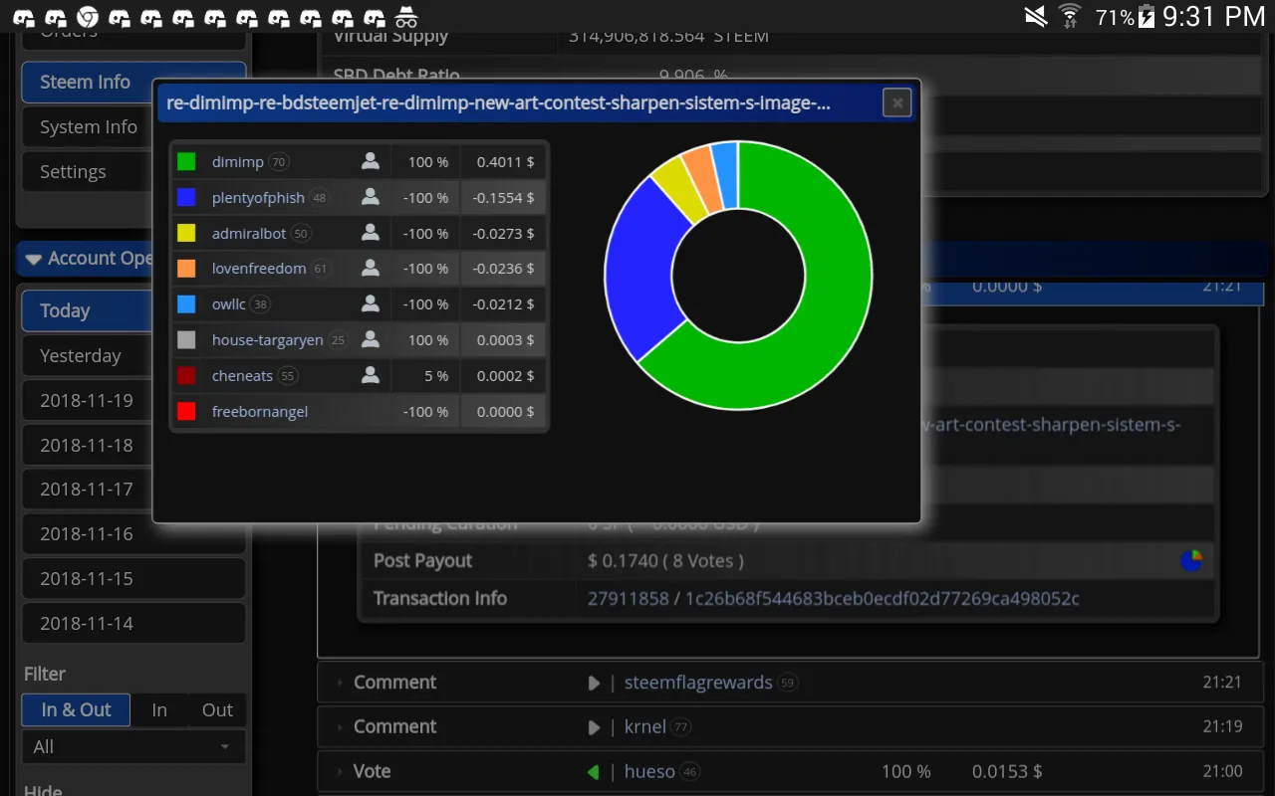Click the user icon beside admiralbot
The image size is (1275, 796).
pyautogui.click(x=371, y=233)
